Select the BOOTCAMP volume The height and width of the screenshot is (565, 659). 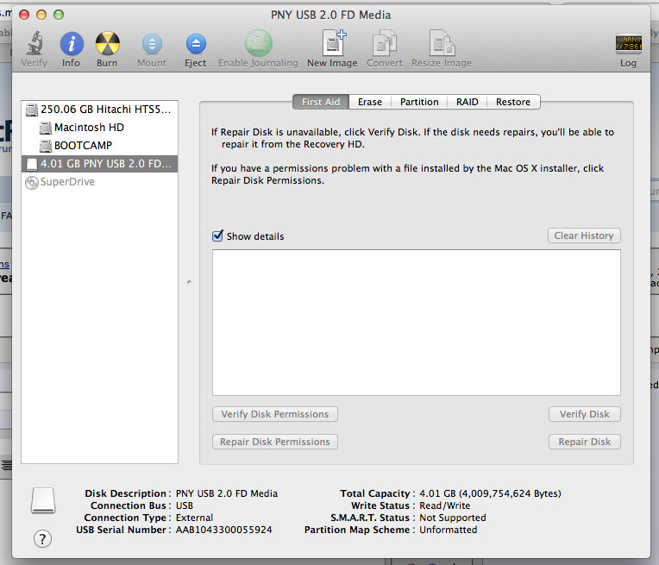pos(99,146)
